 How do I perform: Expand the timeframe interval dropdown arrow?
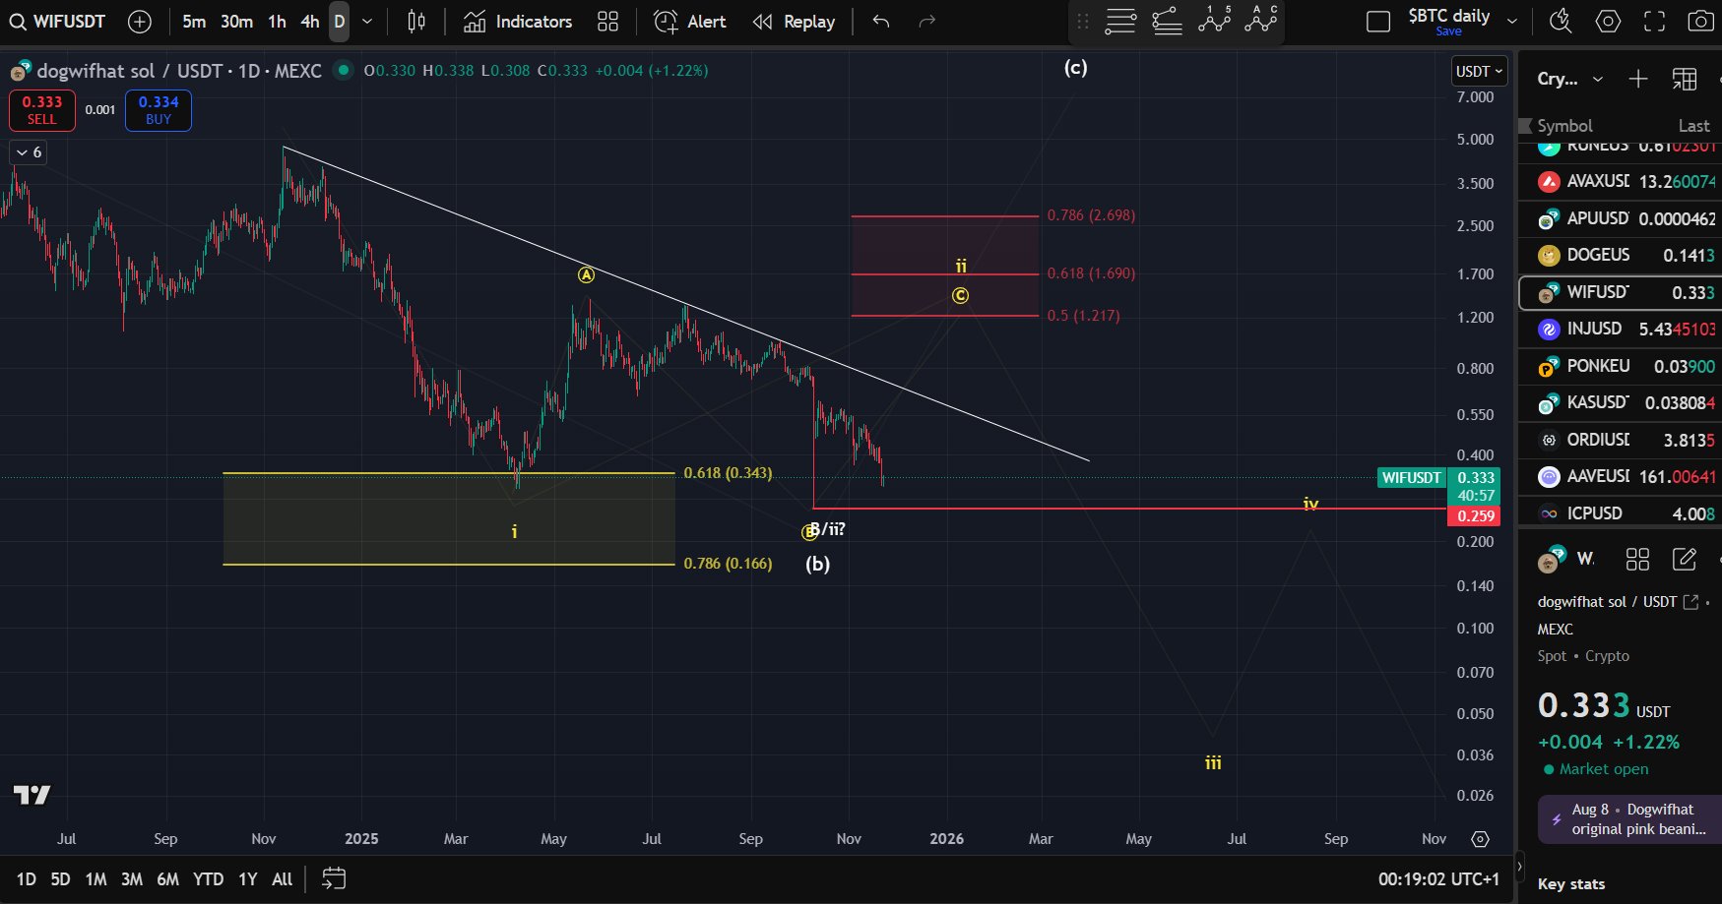pyautogui.click(x=367, y=22)
